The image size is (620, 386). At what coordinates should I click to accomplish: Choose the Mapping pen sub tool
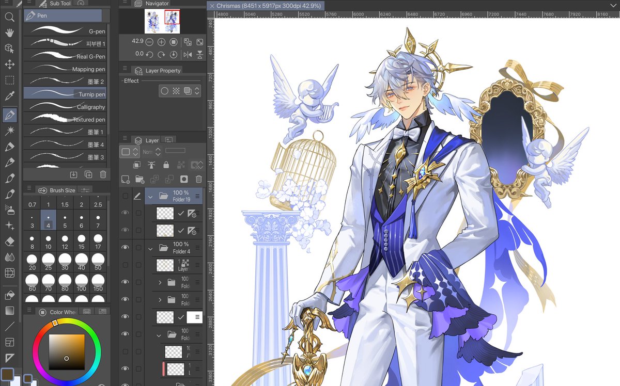66,69
